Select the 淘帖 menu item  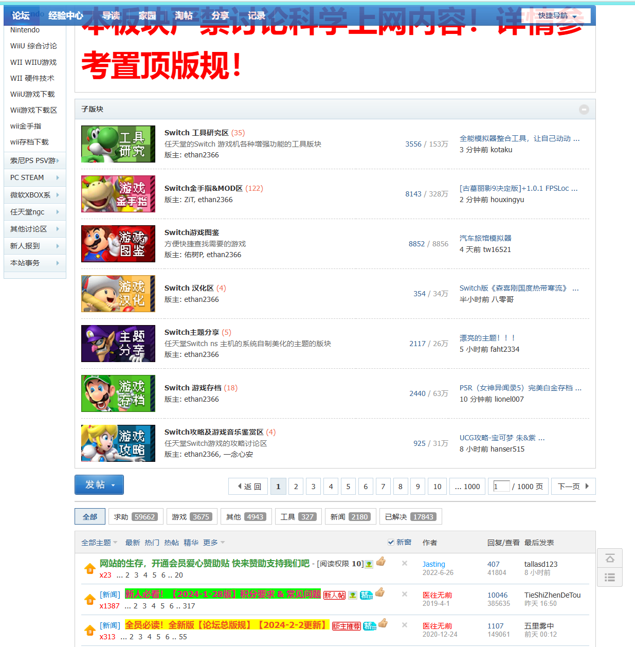pos(184,15)
